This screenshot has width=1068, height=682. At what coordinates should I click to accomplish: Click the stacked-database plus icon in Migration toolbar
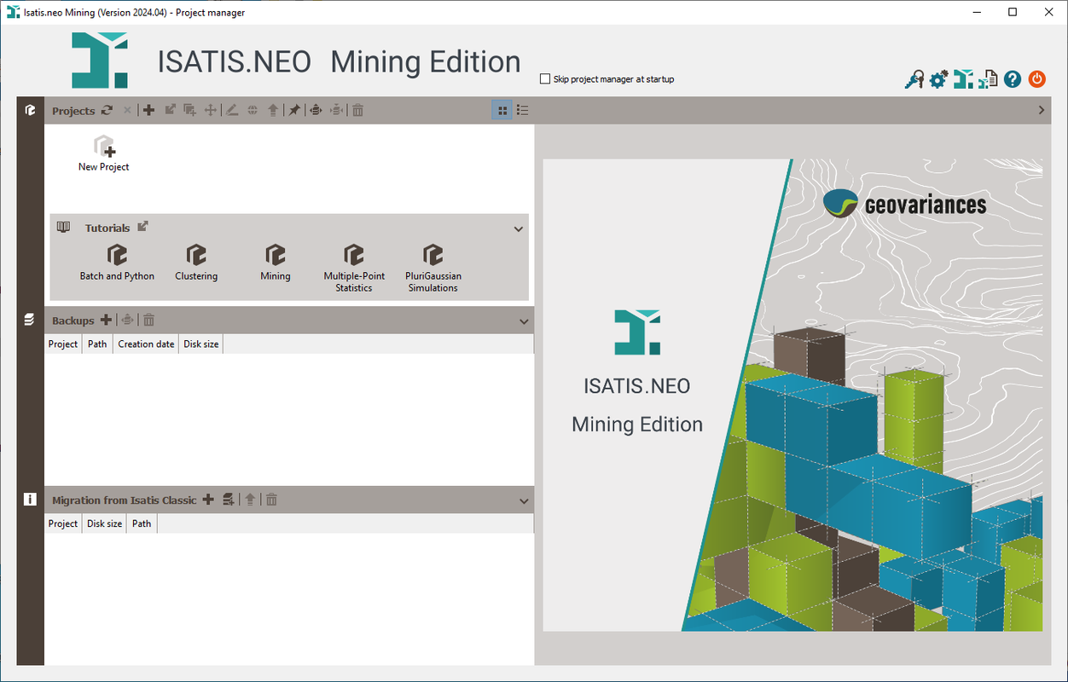[229, 500]
